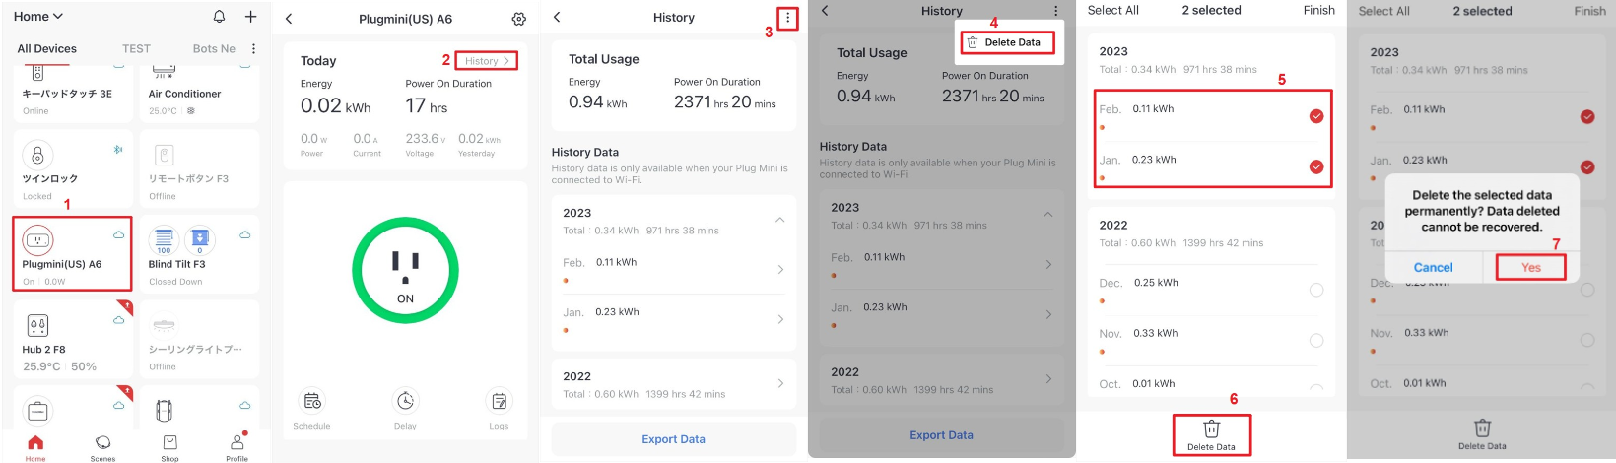Screen dimensions: 1616x463
Task: Open Plugmini settings gear icon
Action: (x=519, y=19)
